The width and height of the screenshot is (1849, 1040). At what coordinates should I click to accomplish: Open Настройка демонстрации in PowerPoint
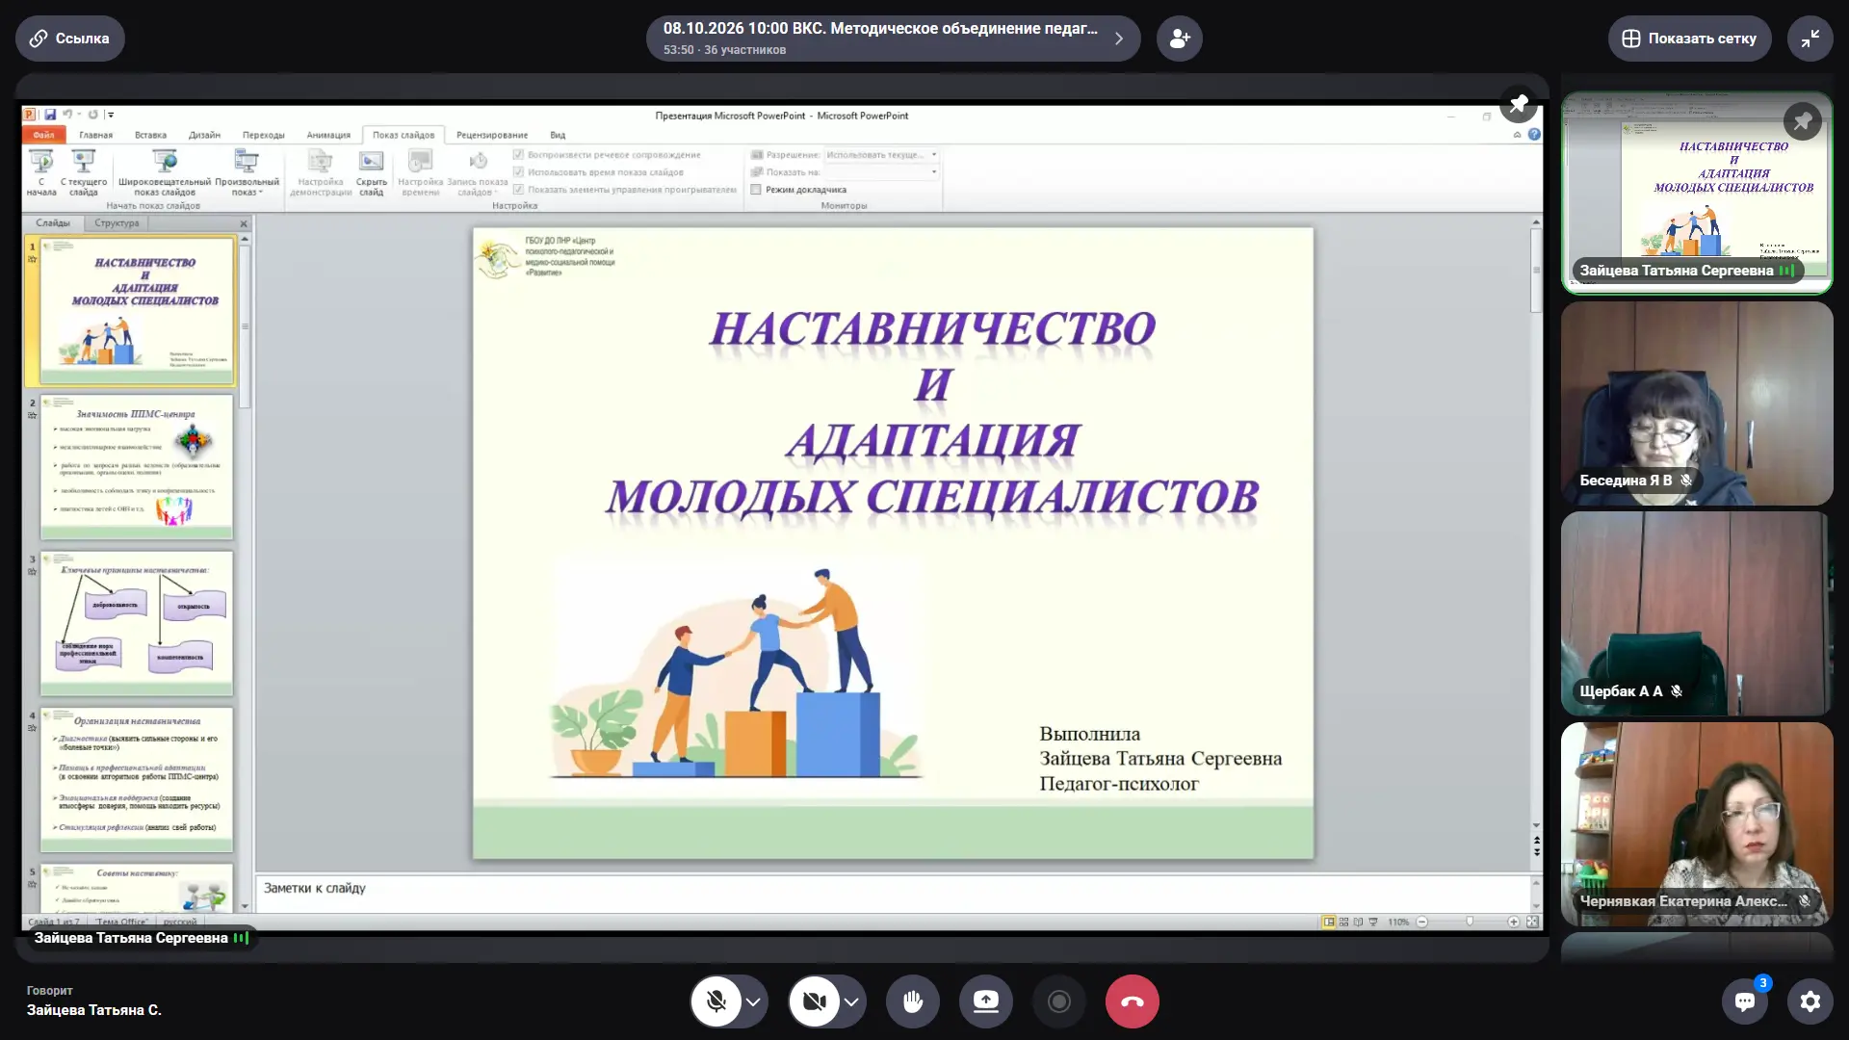pyautogui.click(x=321, y=173)
